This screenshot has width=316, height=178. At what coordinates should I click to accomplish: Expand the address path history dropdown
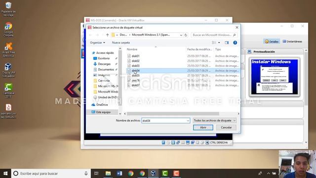pos(181,35)
